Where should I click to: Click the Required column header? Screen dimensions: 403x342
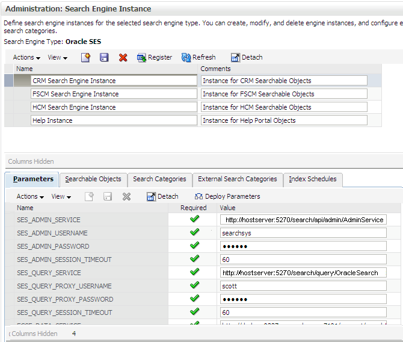point(193,208)
